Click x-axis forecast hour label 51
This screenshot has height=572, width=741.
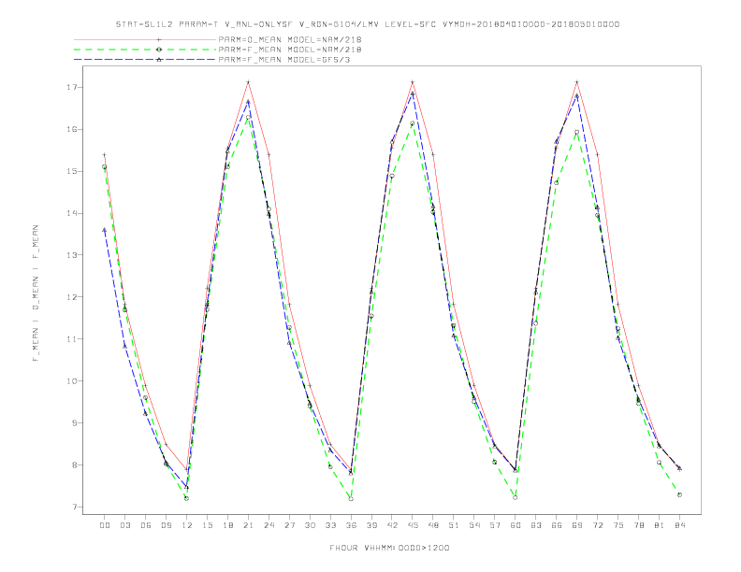[x=454, y=525]
